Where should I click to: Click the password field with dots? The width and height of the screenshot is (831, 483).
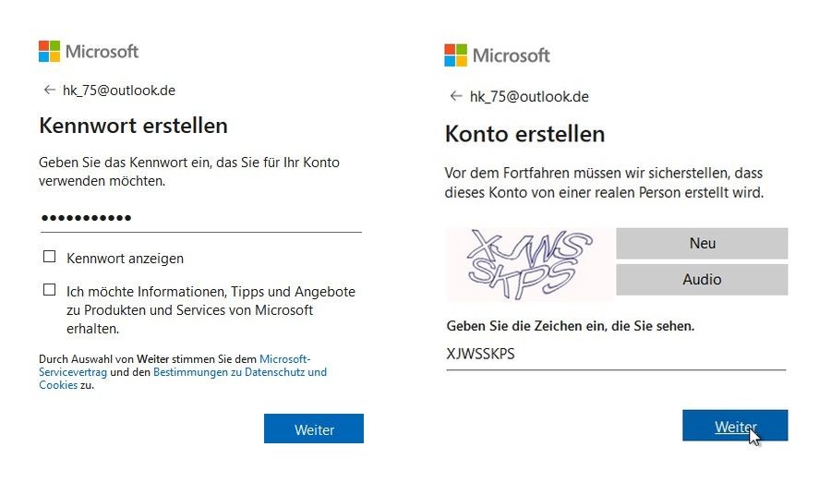pos(201,218)
